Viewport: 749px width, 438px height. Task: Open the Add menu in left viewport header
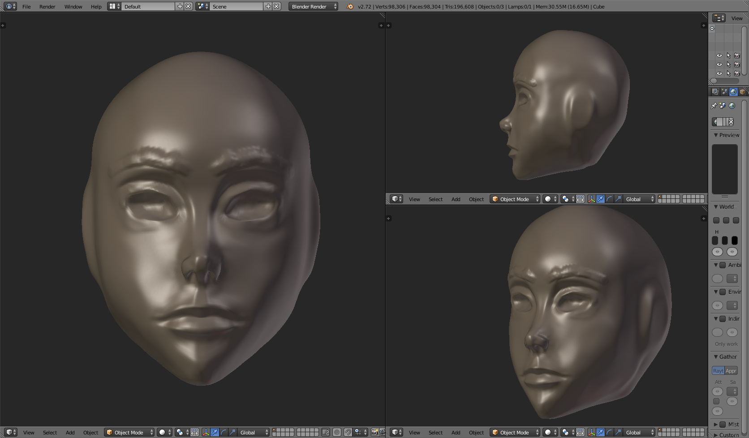(x=70, y=432)
